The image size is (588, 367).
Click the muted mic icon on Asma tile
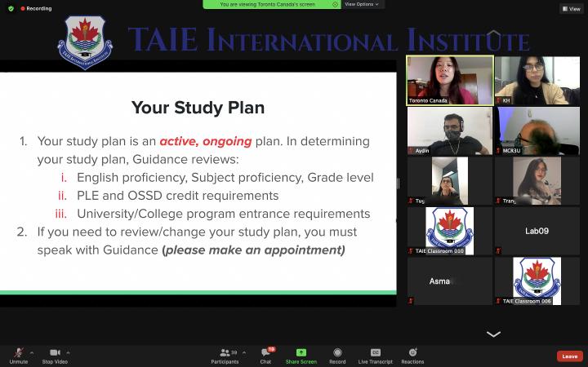[x=412, y=301]
